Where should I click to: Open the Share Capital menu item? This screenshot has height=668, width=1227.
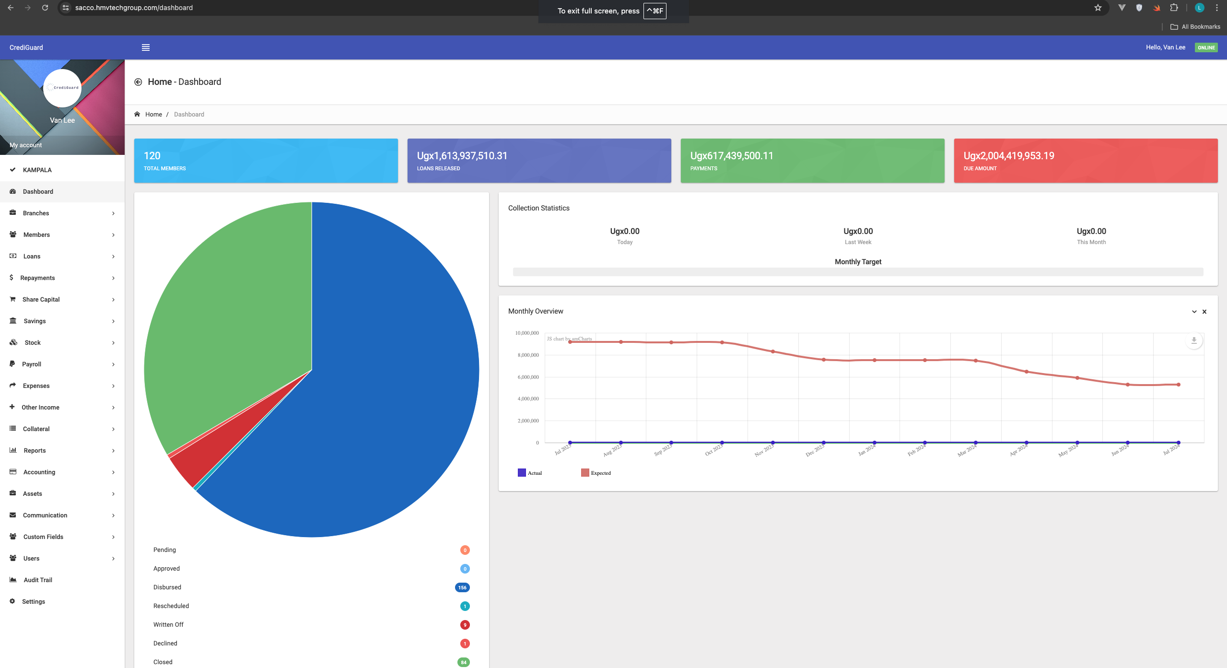(x=62, y=299)
